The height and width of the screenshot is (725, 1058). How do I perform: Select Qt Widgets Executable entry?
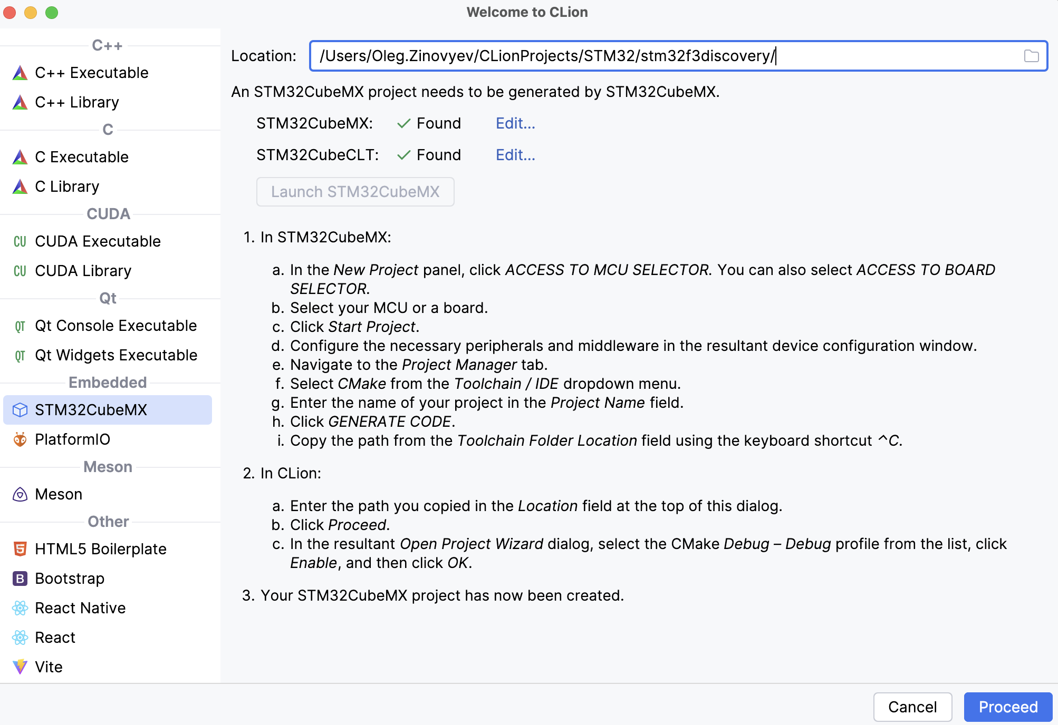tap(116, 355)
